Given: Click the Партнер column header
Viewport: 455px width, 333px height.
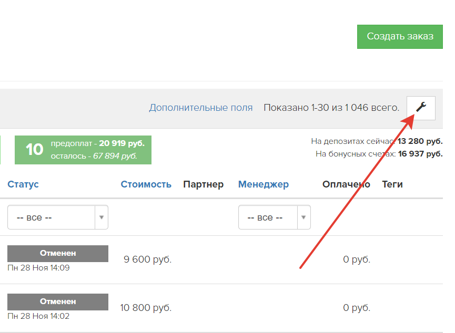Looking at the screenshot, I should click(203, 184).
